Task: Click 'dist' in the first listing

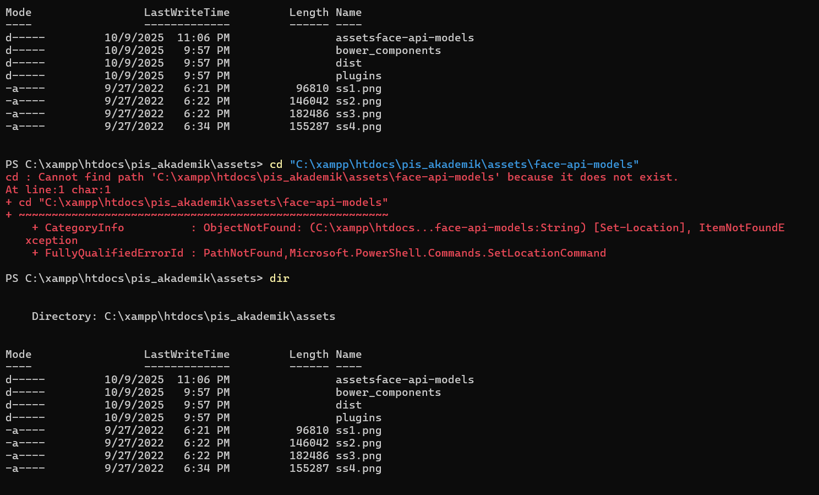Action: coord(349,63)
